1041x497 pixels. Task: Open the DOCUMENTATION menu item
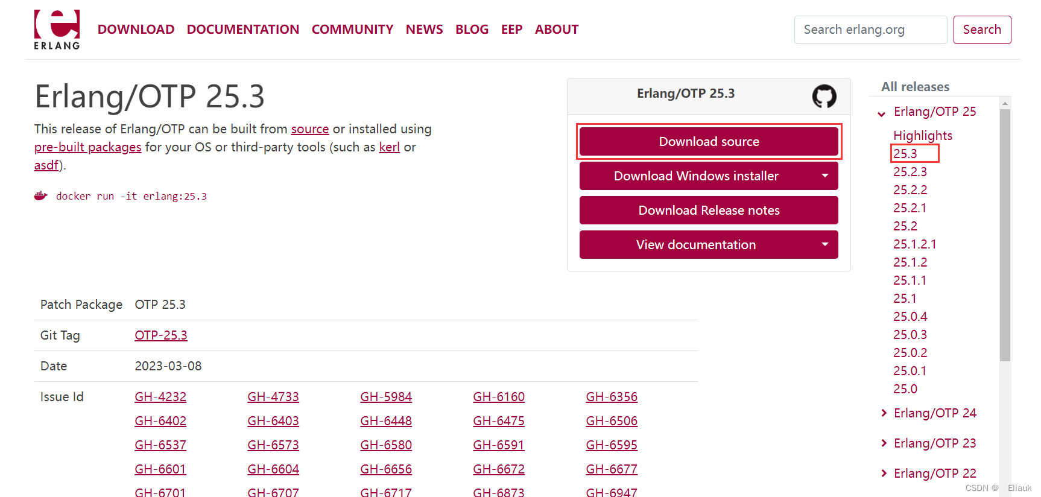click(x=243, y=30)
